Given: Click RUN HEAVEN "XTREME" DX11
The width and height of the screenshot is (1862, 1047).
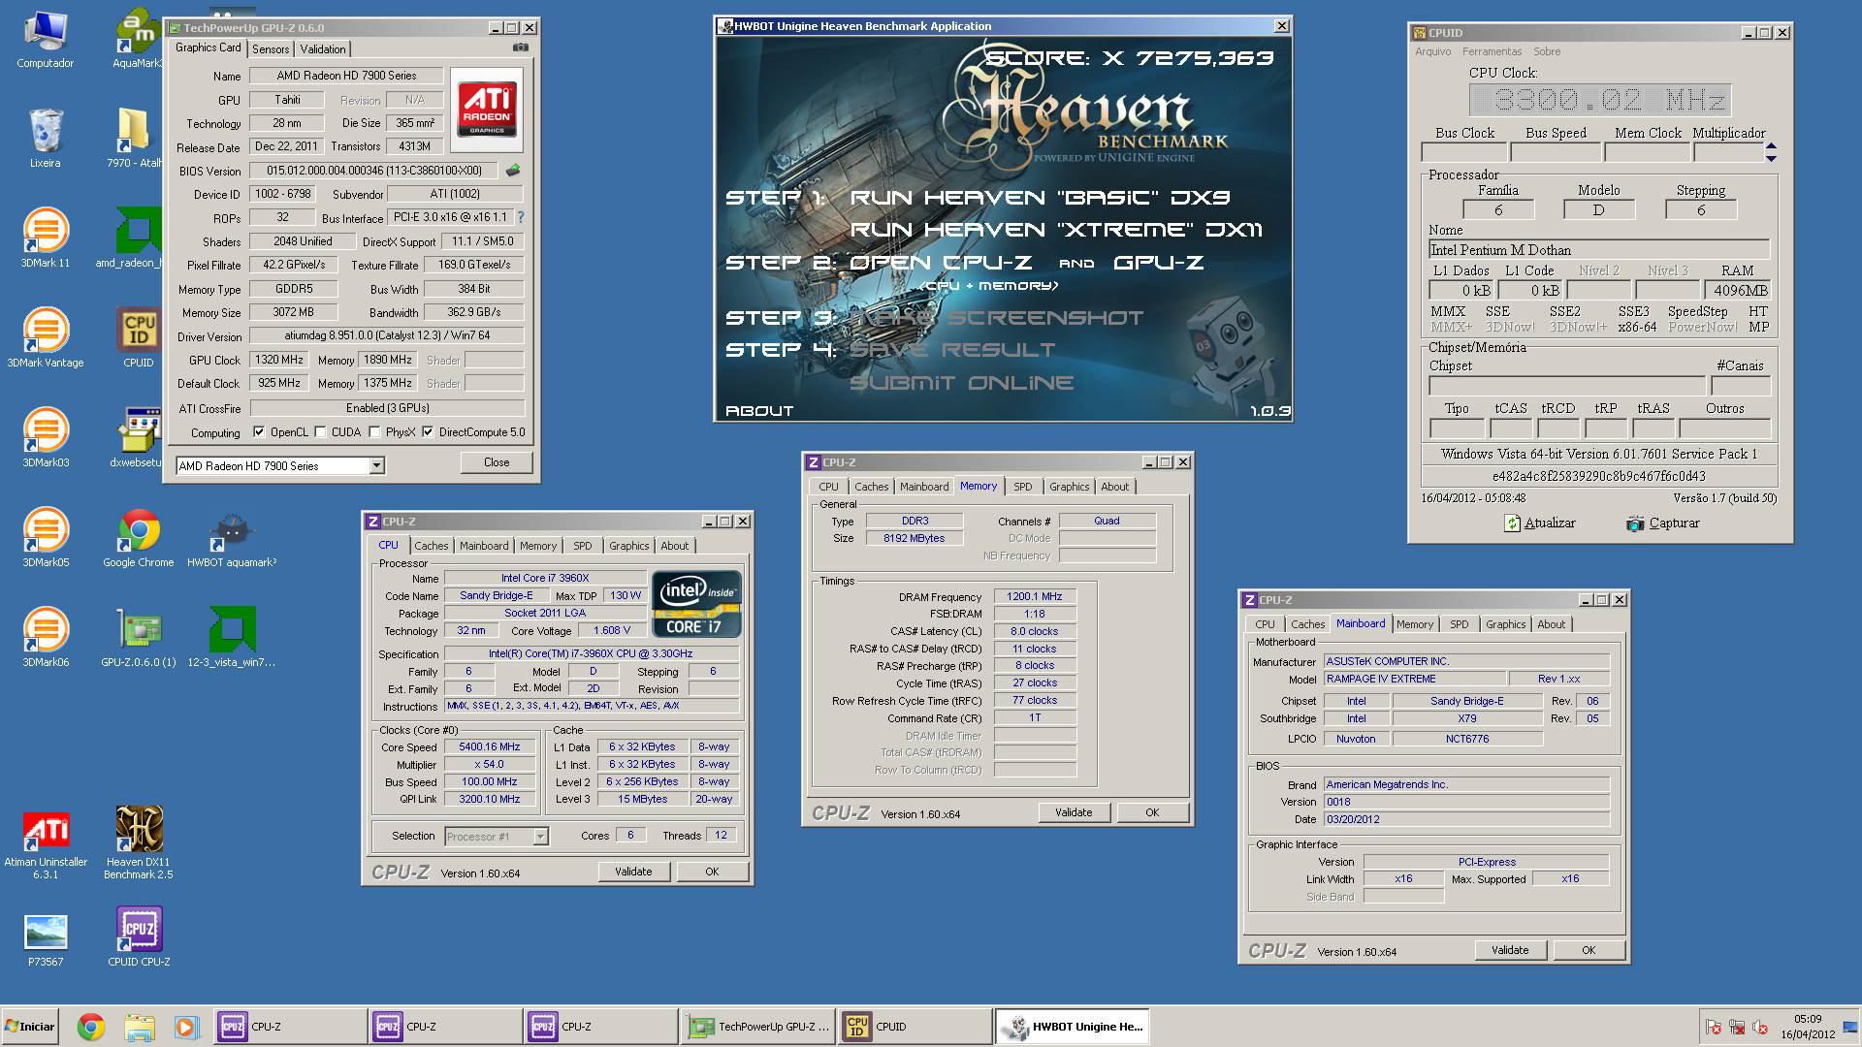Looking at the screenshot, I should click(1056, 230).
